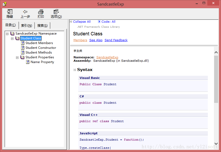
Task: Open the Options (选项) toolbar icon
Action: (x=56, y=12)
